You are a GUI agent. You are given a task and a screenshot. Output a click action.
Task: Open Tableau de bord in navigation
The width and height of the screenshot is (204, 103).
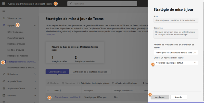tap(15, 18)
